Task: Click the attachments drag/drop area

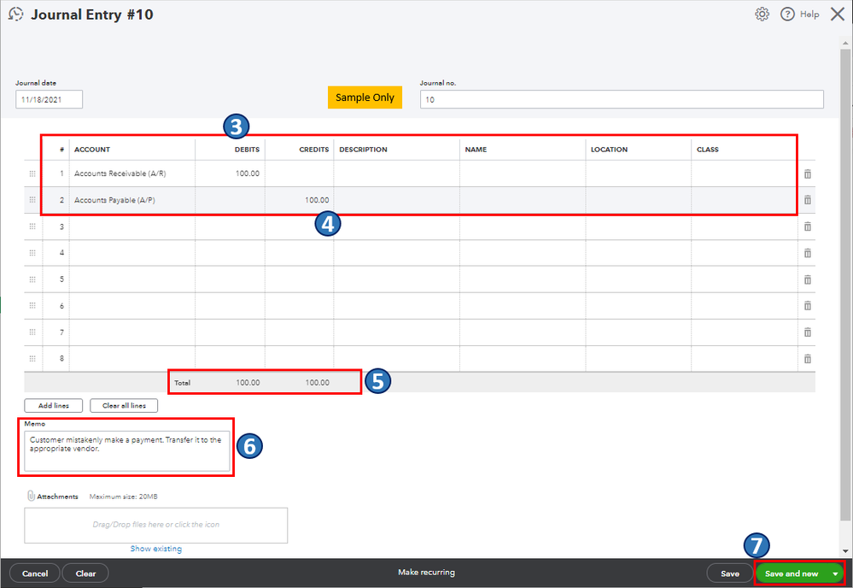Action: pyautogui.click(x=155, y=526)
